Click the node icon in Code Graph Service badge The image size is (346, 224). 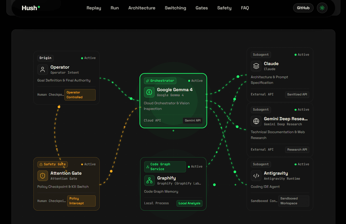[148, 167]
